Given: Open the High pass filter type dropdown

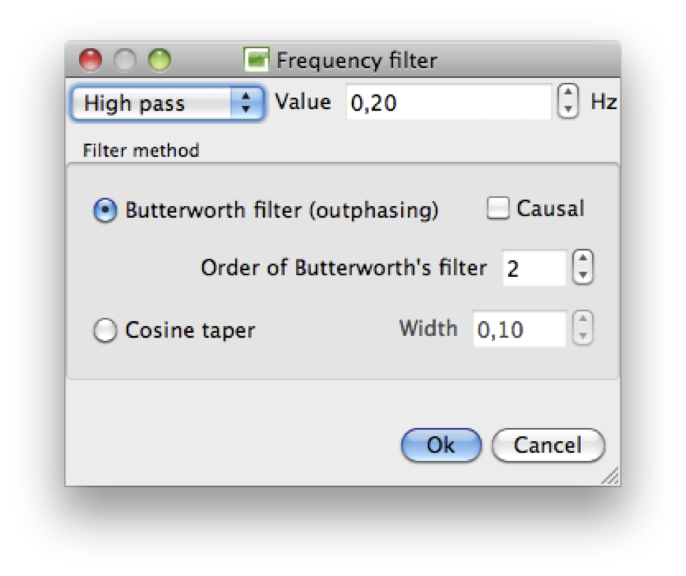Looking at the screenshot, I should [x=167, y=103].
